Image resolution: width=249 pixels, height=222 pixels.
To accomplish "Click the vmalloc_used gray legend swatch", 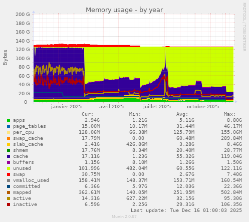I will (9, 180).
